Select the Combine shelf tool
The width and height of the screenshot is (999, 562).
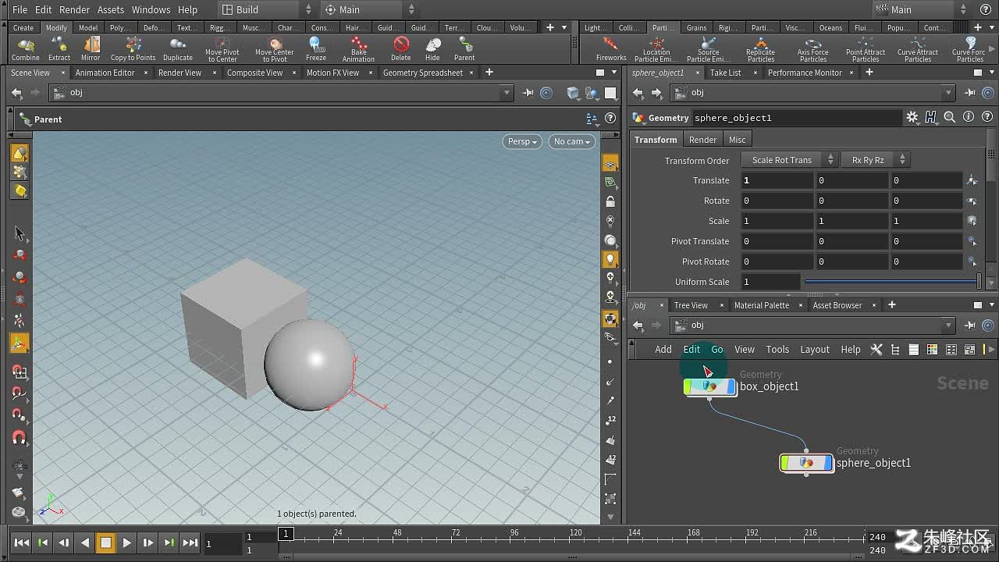(x=26, y=48)
